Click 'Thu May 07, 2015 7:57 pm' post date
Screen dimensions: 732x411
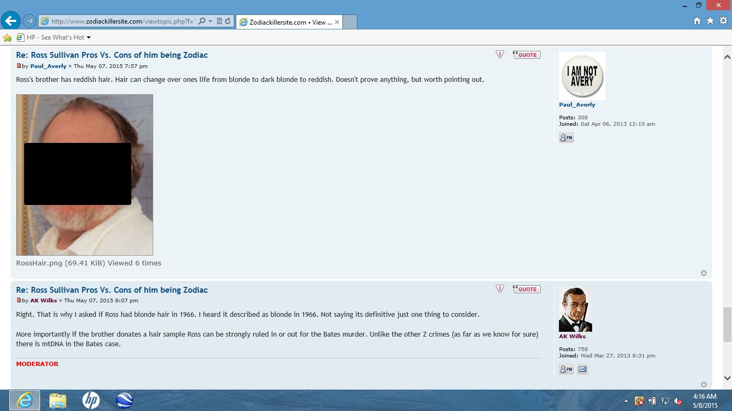click(x=110, y=66)
